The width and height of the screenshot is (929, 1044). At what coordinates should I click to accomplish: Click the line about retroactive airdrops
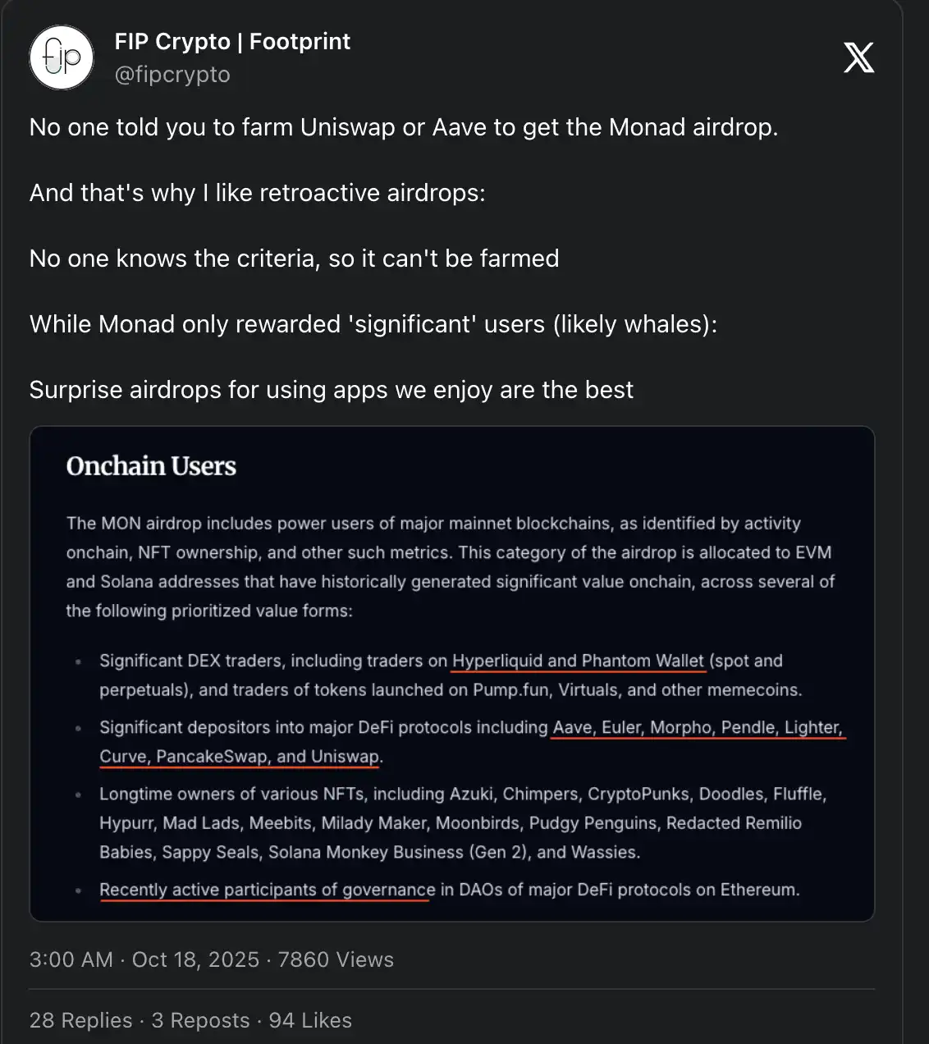pyautogui.click(x=257, y=193)
